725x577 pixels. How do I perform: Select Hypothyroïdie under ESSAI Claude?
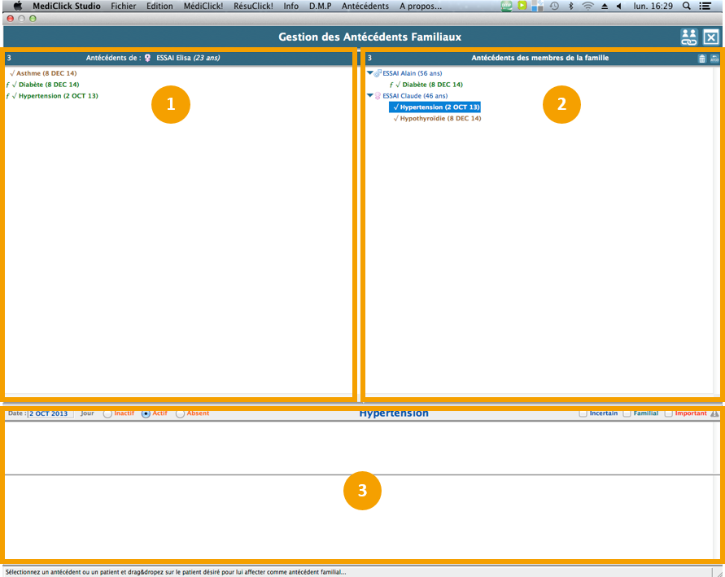tap(439, 119)
